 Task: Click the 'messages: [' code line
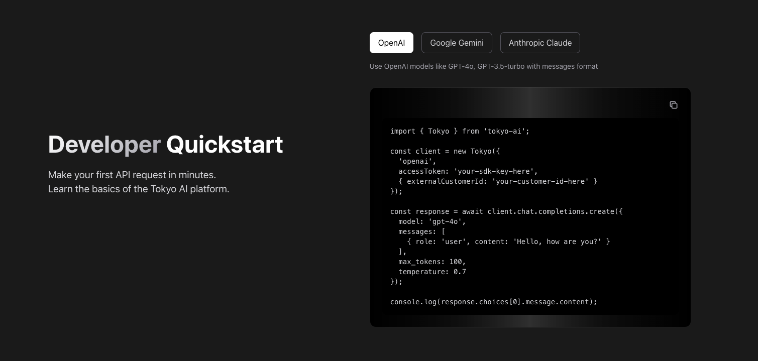(x=421, y=231)
